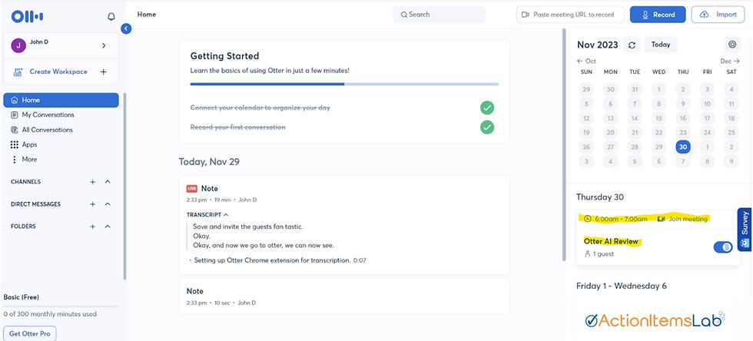Open calendar settings gear icon
Screen dimensions: 753x341
[x=731, y=45]
